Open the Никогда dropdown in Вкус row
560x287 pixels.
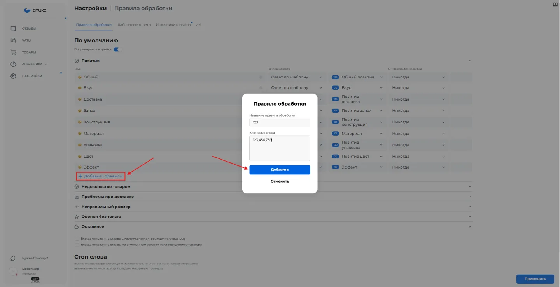418,87
